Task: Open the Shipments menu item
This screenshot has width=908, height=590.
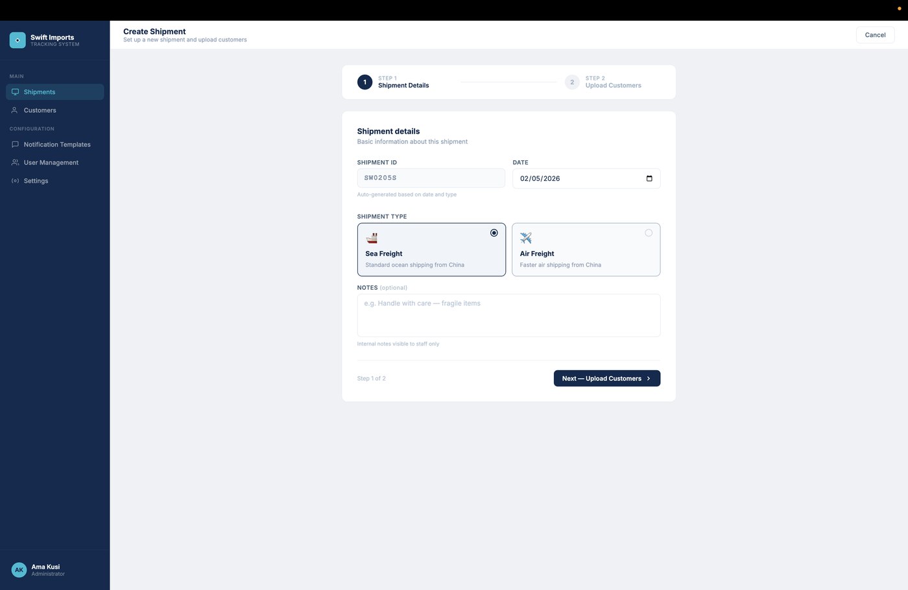Action: click(x=55, y=92)
